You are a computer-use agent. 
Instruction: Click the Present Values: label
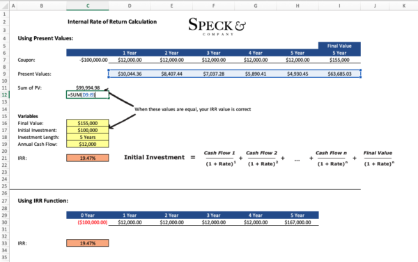34,74
